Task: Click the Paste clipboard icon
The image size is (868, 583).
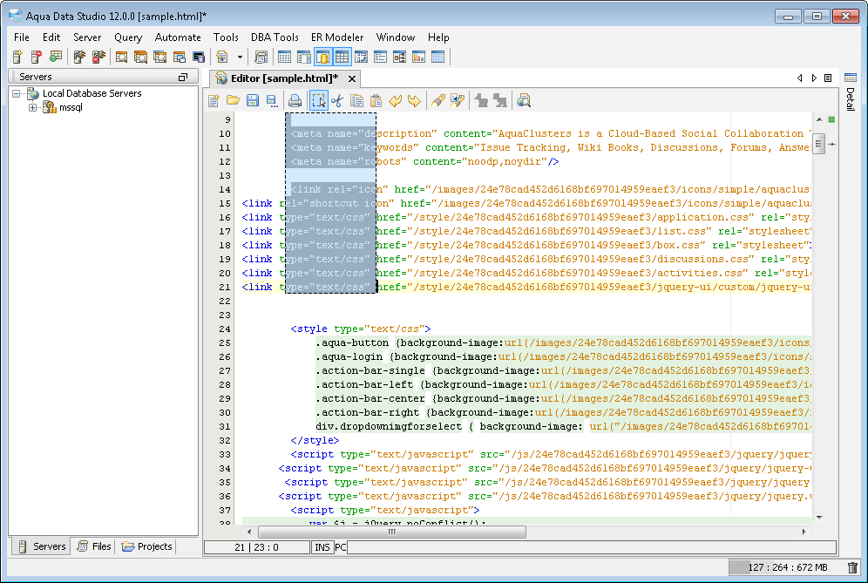Action: [x=376, y=101]
